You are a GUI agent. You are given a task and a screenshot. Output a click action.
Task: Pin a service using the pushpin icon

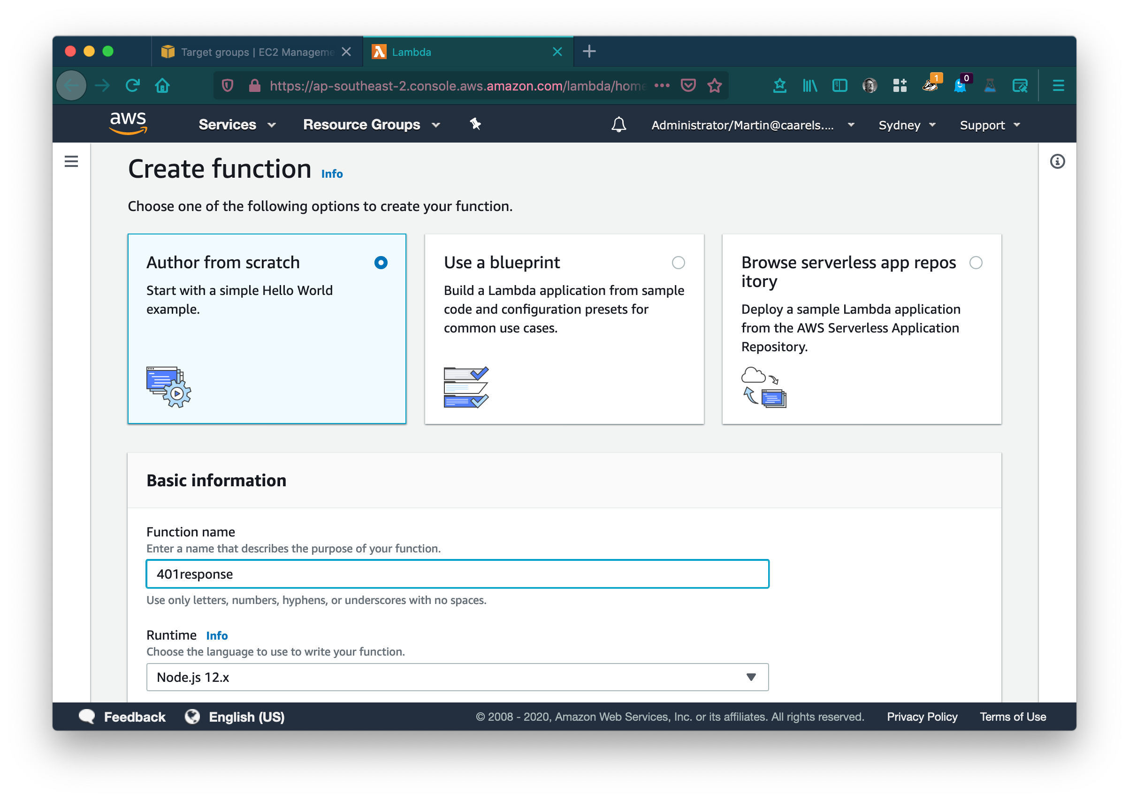pyautogui.click(x=474, y=124)
